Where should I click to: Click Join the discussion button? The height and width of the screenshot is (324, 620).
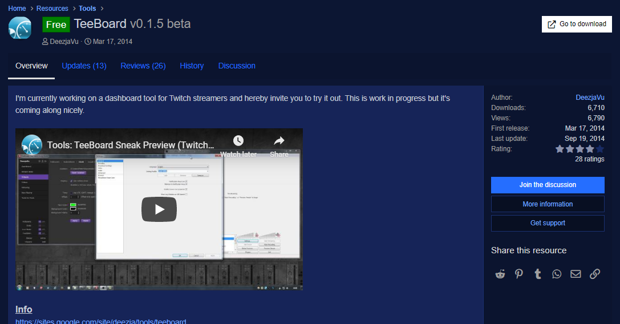548,185
